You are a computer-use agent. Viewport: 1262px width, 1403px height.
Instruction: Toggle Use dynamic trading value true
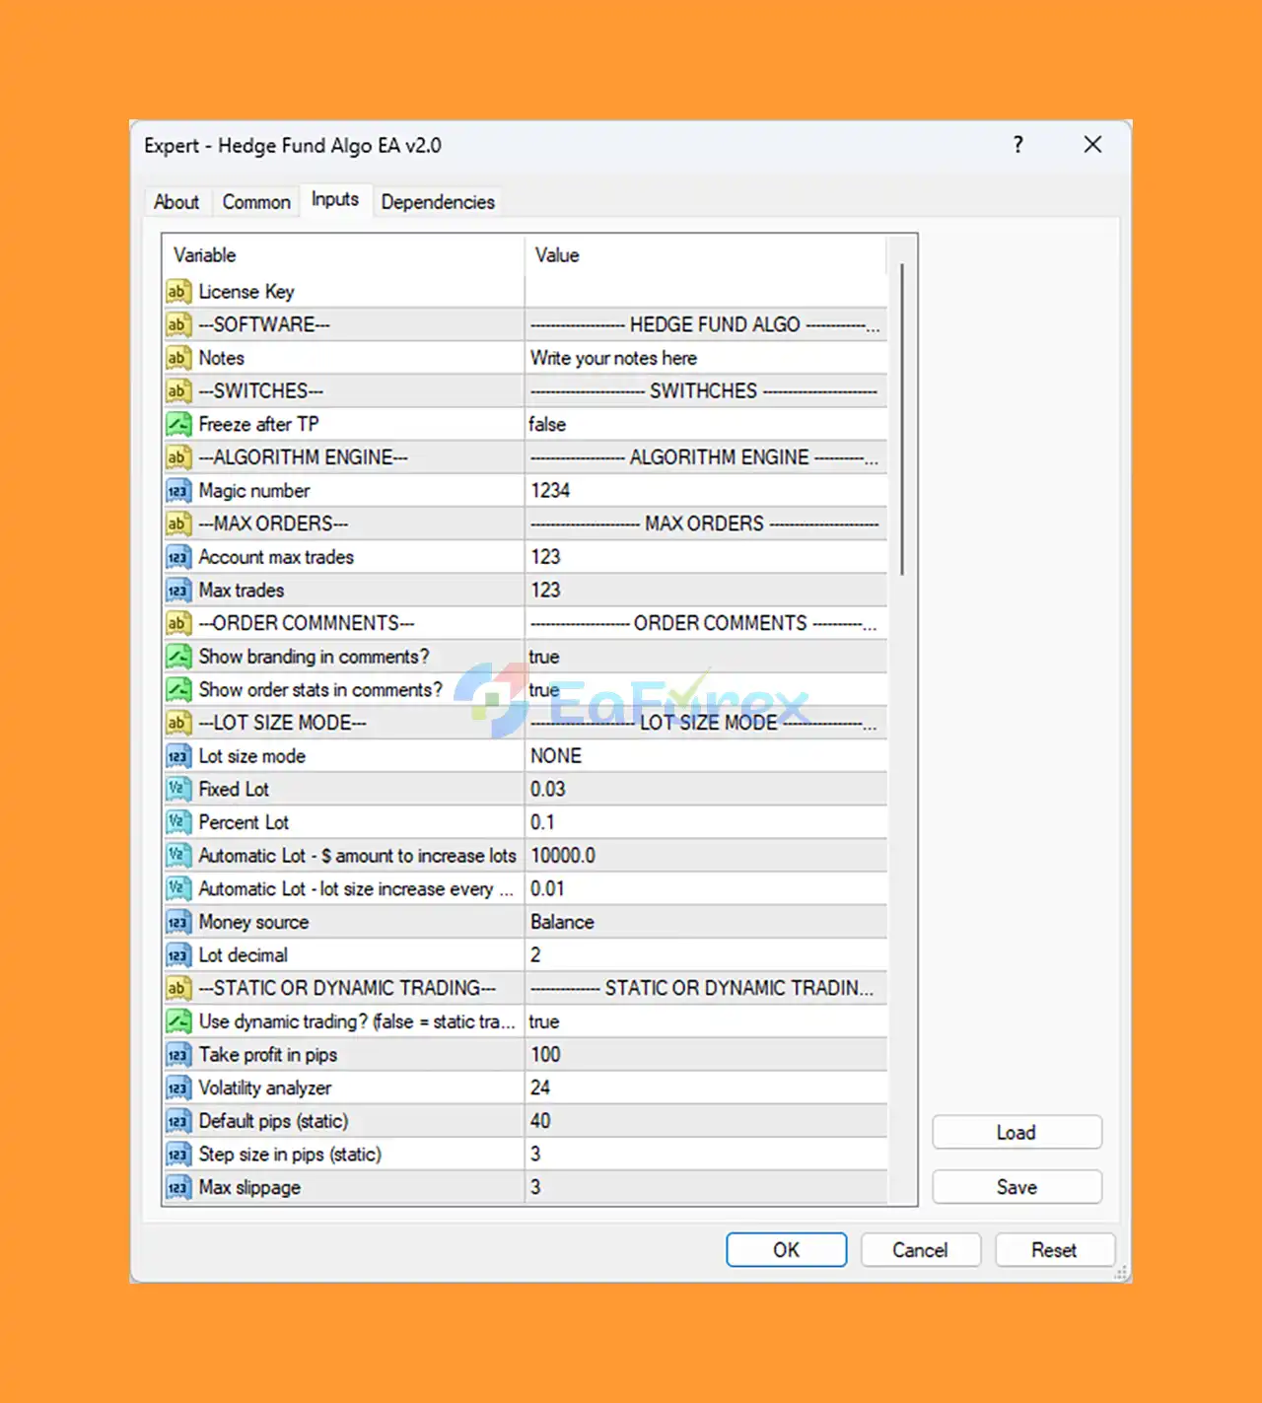tap(706, 1021)
